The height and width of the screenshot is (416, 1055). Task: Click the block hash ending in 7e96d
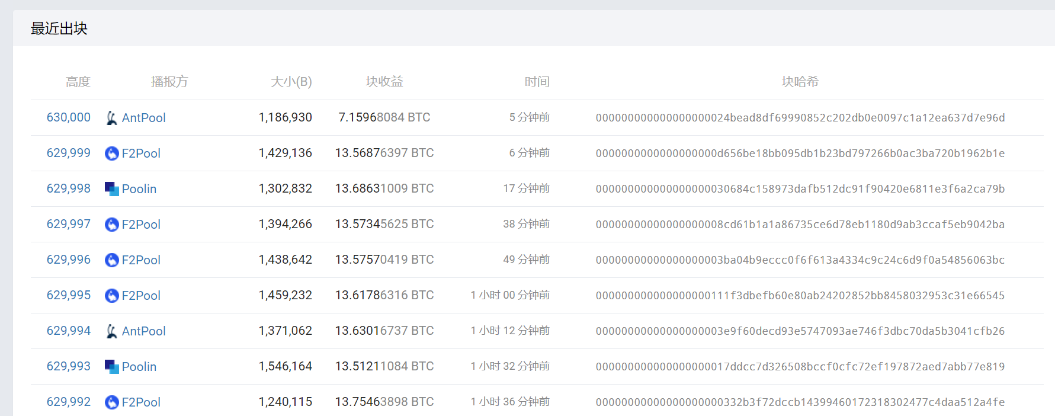click(x=800, y=118)
